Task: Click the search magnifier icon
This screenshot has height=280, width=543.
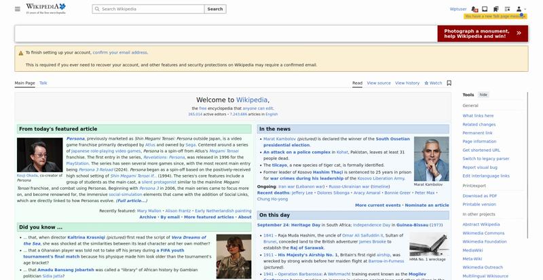Action: pos(97,9)
